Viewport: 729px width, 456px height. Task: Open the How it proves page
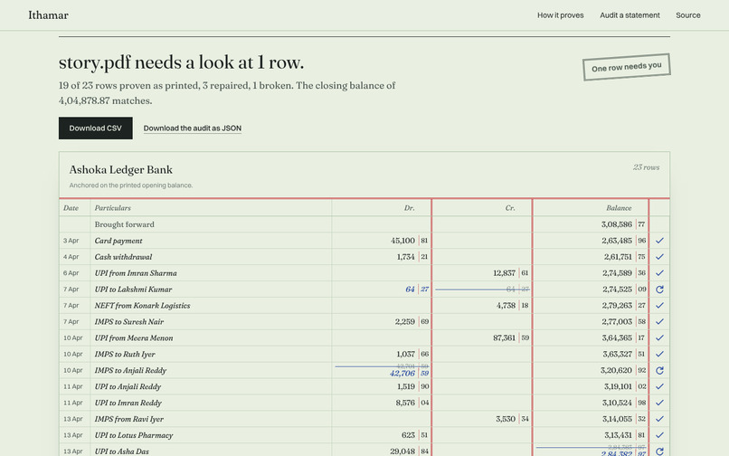pos(560,15)
